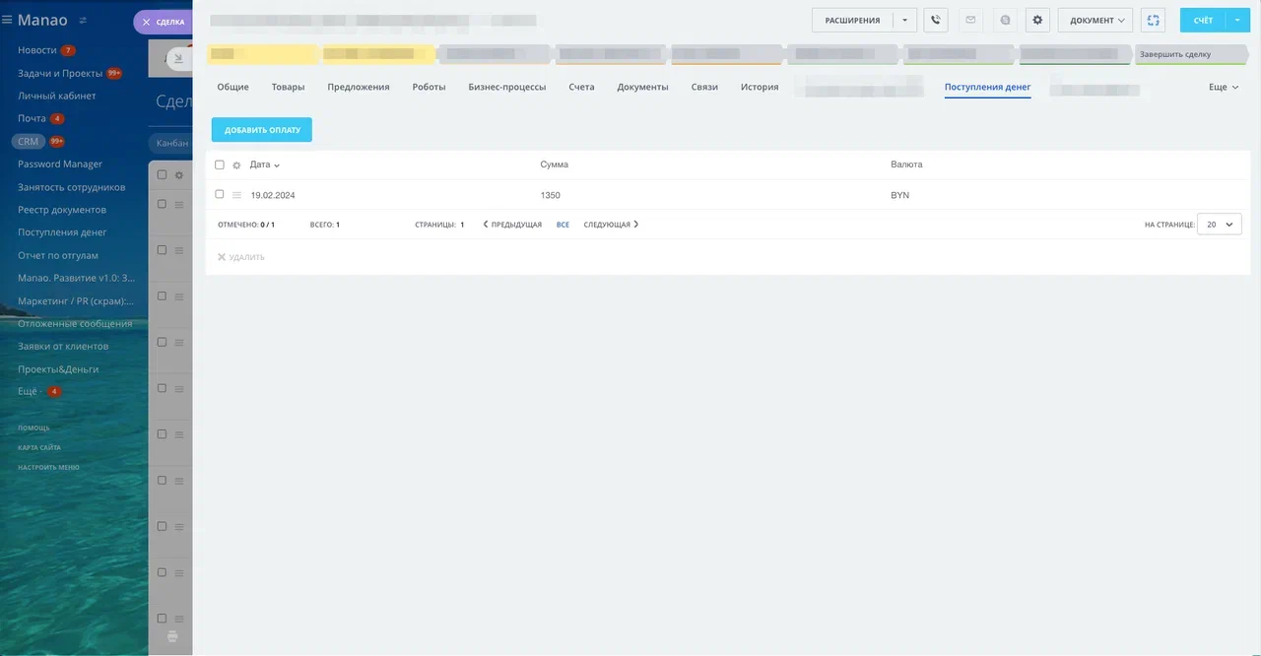Open Почта in left sidebar
This screenshot has height=656, width=1261.
[x=32, y=118]
